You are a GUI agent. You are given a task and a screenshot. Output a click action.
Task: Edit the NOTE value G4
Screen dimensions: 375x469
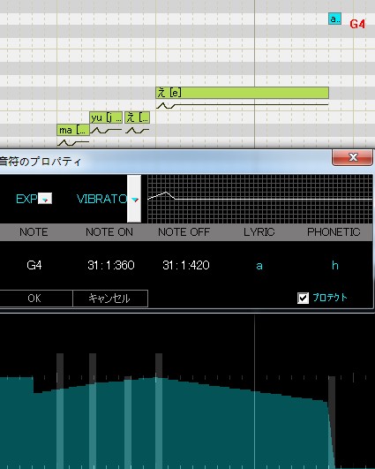[34, 265]
